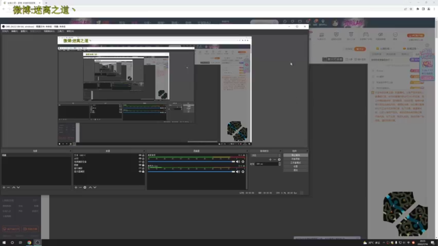
Task: Click the OBS preview canvas thumbnail
Action: coord(154,91)
